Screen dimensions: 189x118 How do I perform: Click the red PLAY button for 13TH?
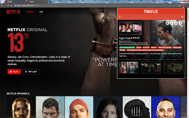(14, 72)
